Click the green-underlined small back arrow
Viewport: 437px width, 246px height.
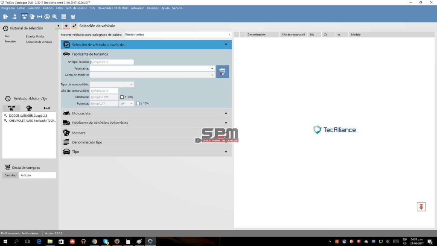pyautogui.click(x=58, y=26)
